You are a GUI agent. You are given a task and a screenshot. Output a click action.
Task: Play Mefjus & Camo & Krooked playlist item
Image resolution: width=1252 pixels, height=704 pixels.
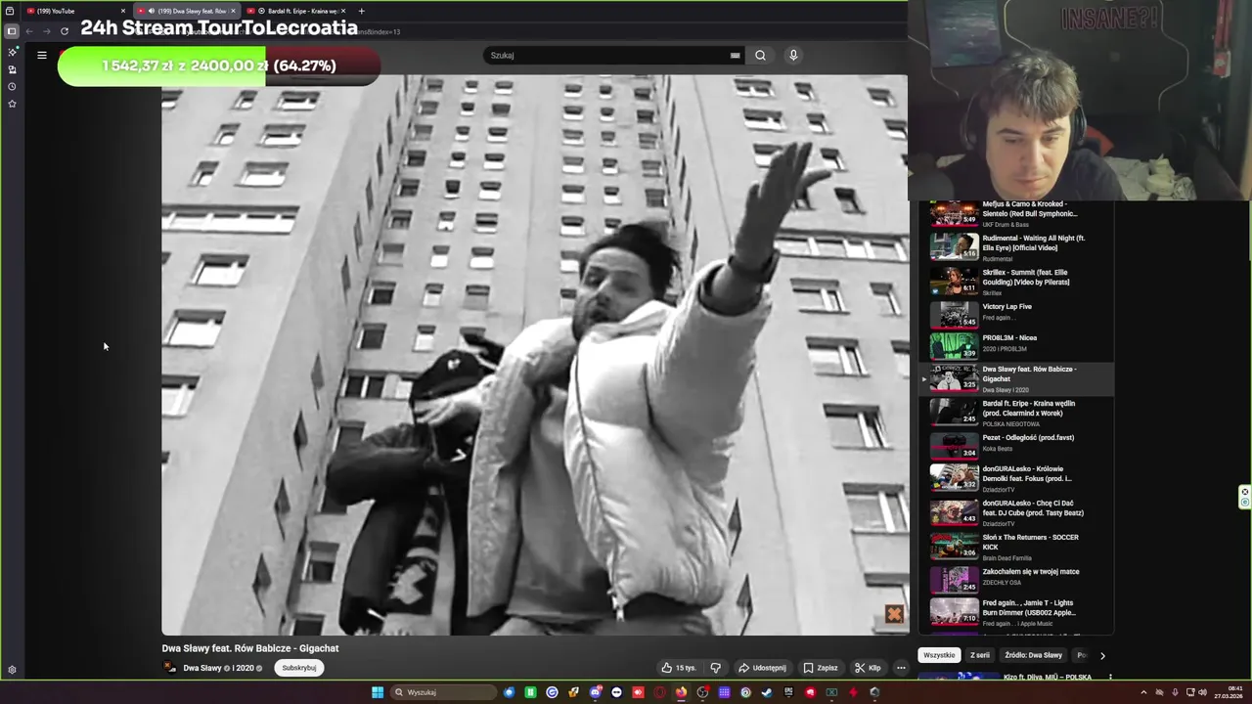(x=1017, y=213)
